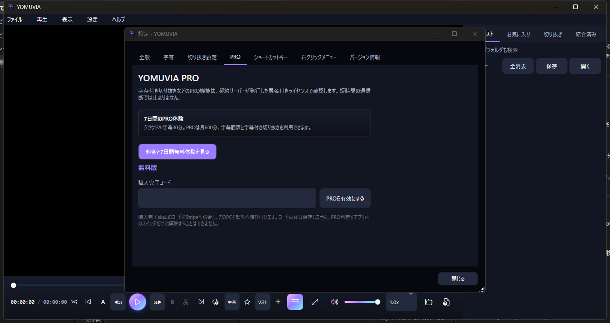Switch to バージョン情報 tab

click(x=365, y=57)
